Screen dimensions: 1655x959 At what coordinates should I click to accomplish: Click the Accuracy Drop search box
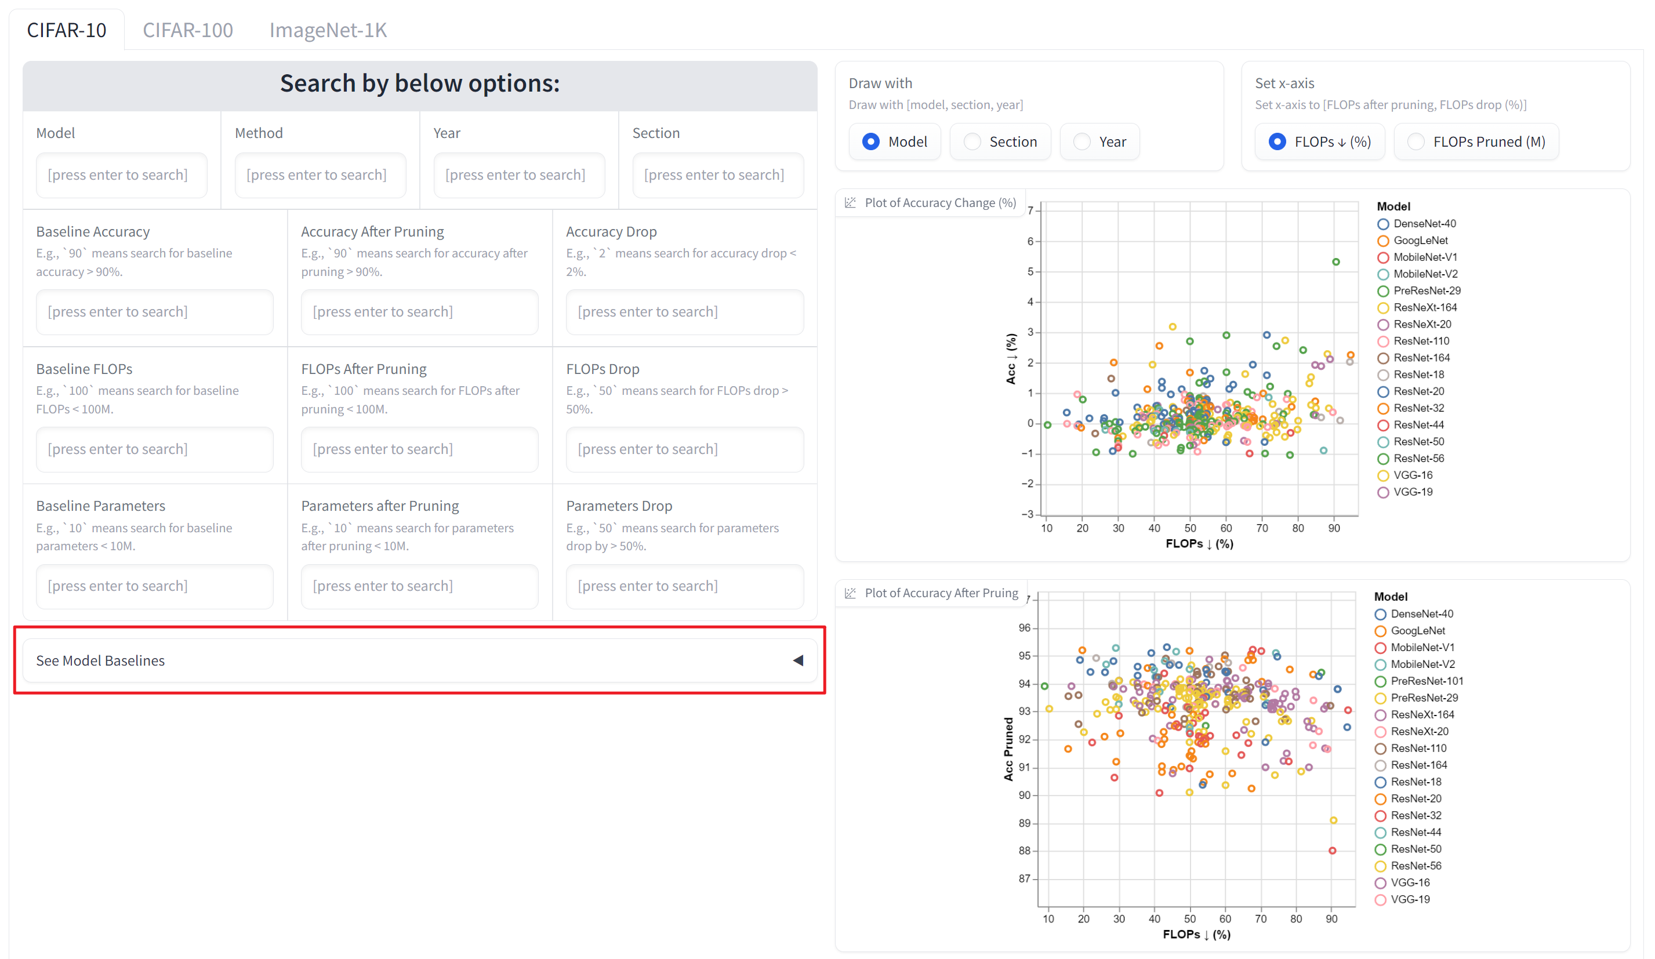[x=685, y=311]
